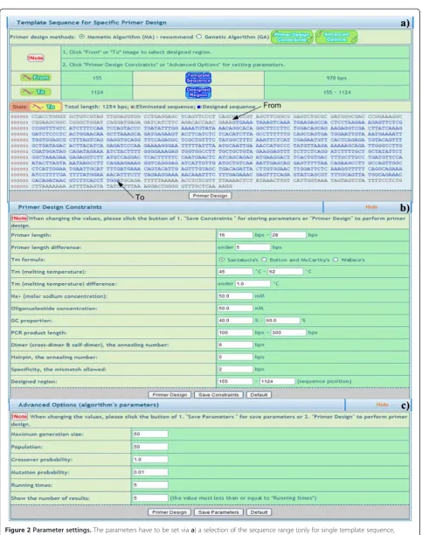Click Show the number of results field

click(x=150, y=497)
